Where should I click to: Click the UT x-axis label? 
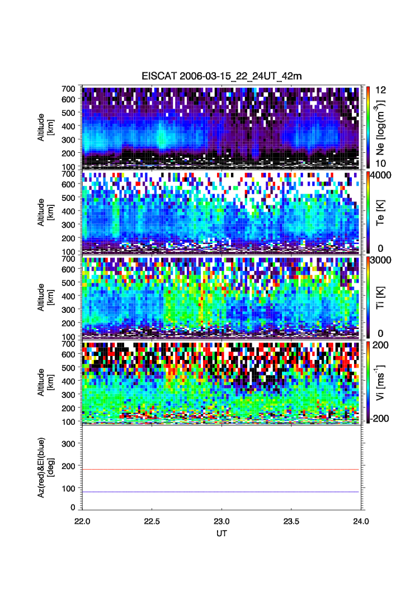tap(221, 533)
